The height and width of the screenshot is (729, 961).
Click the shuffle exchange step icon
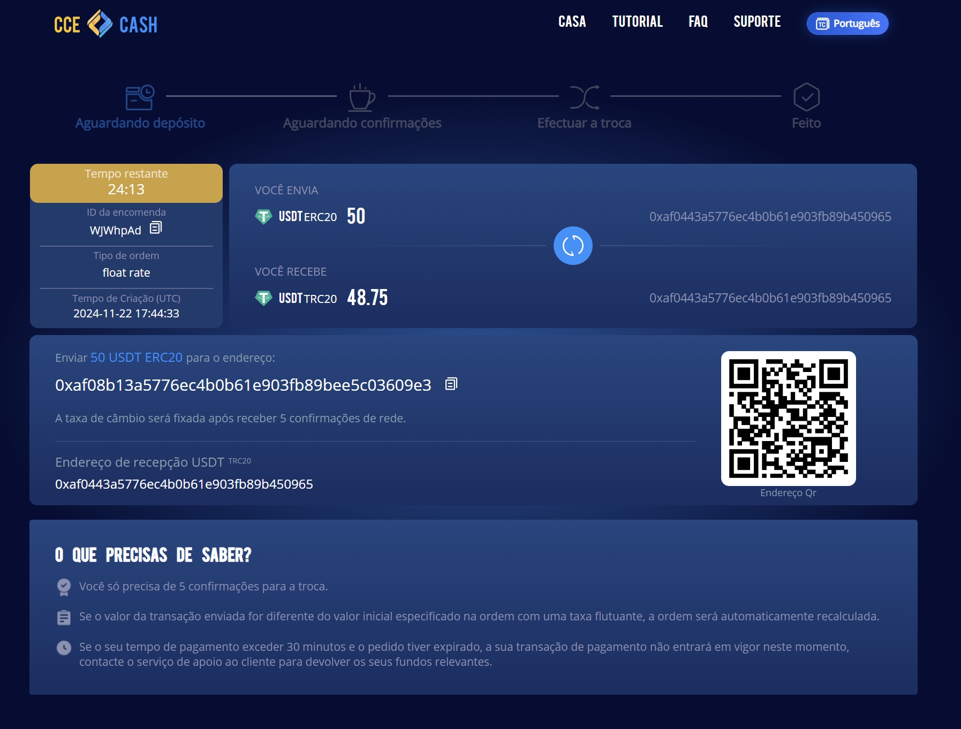[x=584, y=97]
